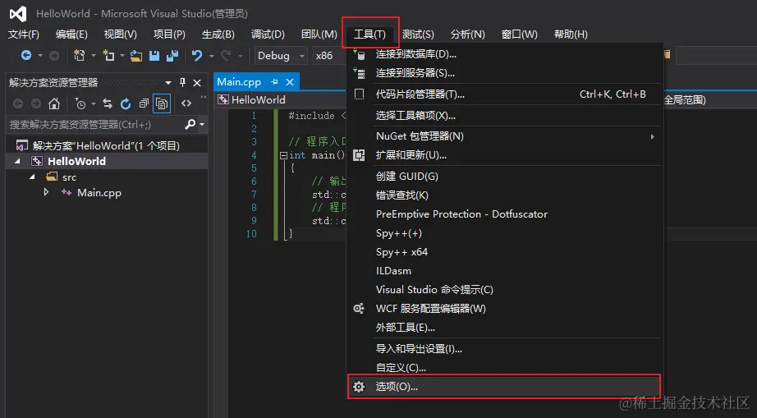
Task: Close the Main.cpp tab
Action: (x=290, y=82)
